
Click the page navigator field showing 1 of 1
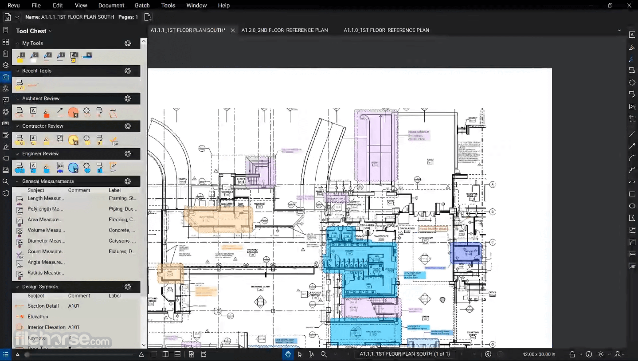(x=404, y=354)
